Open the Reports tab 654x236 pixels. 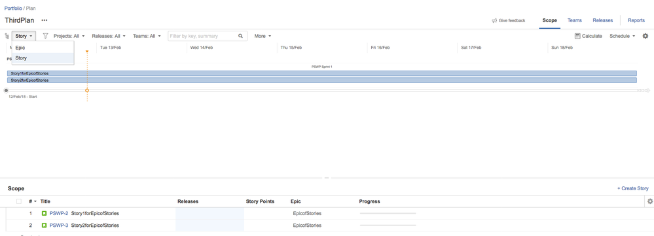(x=636, y=20)
